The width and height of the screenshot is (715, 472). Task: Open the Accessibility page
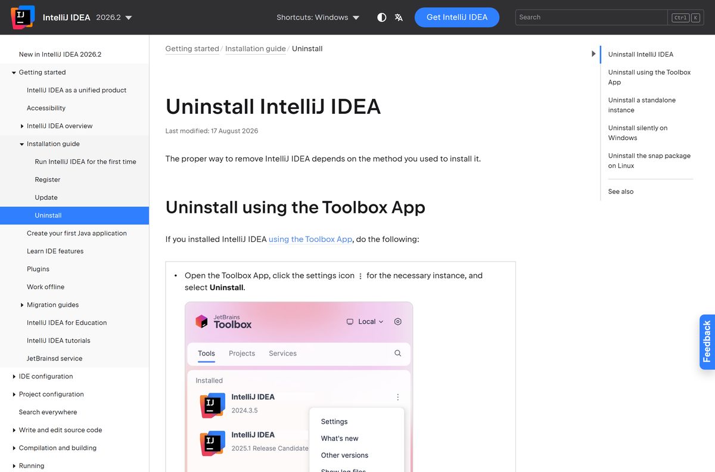click(46, 108)
